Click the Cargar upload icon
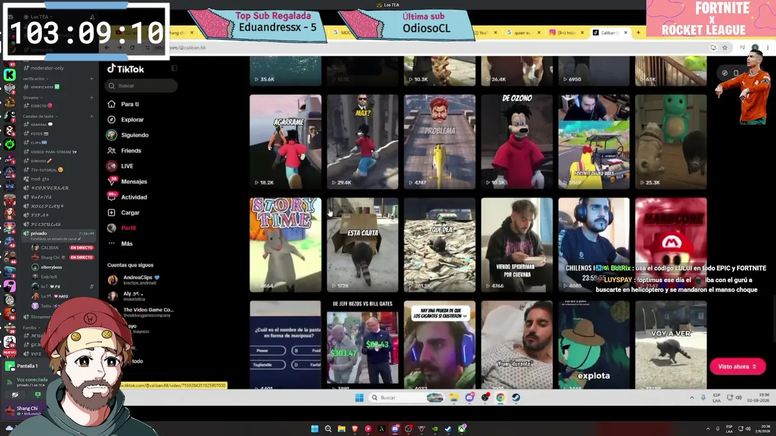Screen dimensions: 776x436 [112, 213]
